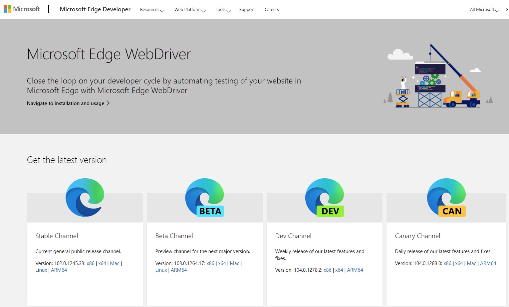Click 'Preview channel for the next major version.' text

(x=203, y=251)
